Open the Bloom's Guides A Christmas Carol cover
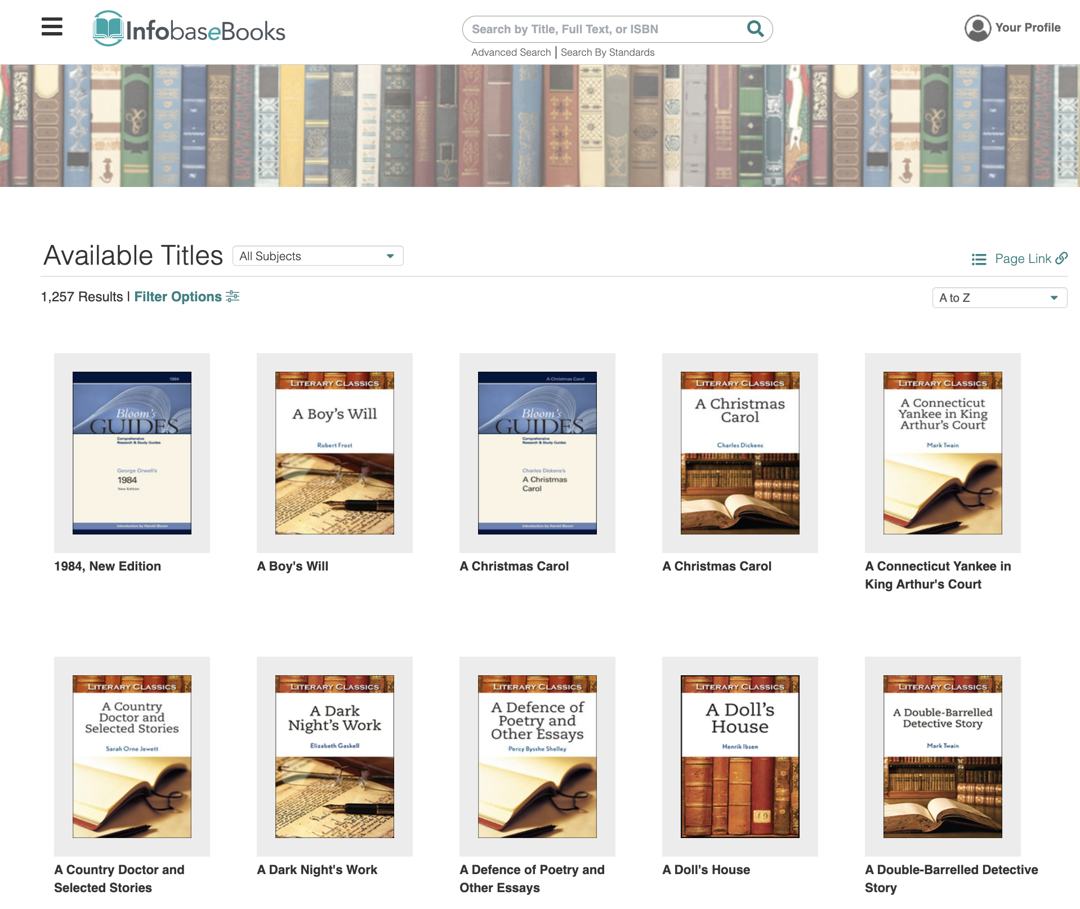 coord(537,453)
